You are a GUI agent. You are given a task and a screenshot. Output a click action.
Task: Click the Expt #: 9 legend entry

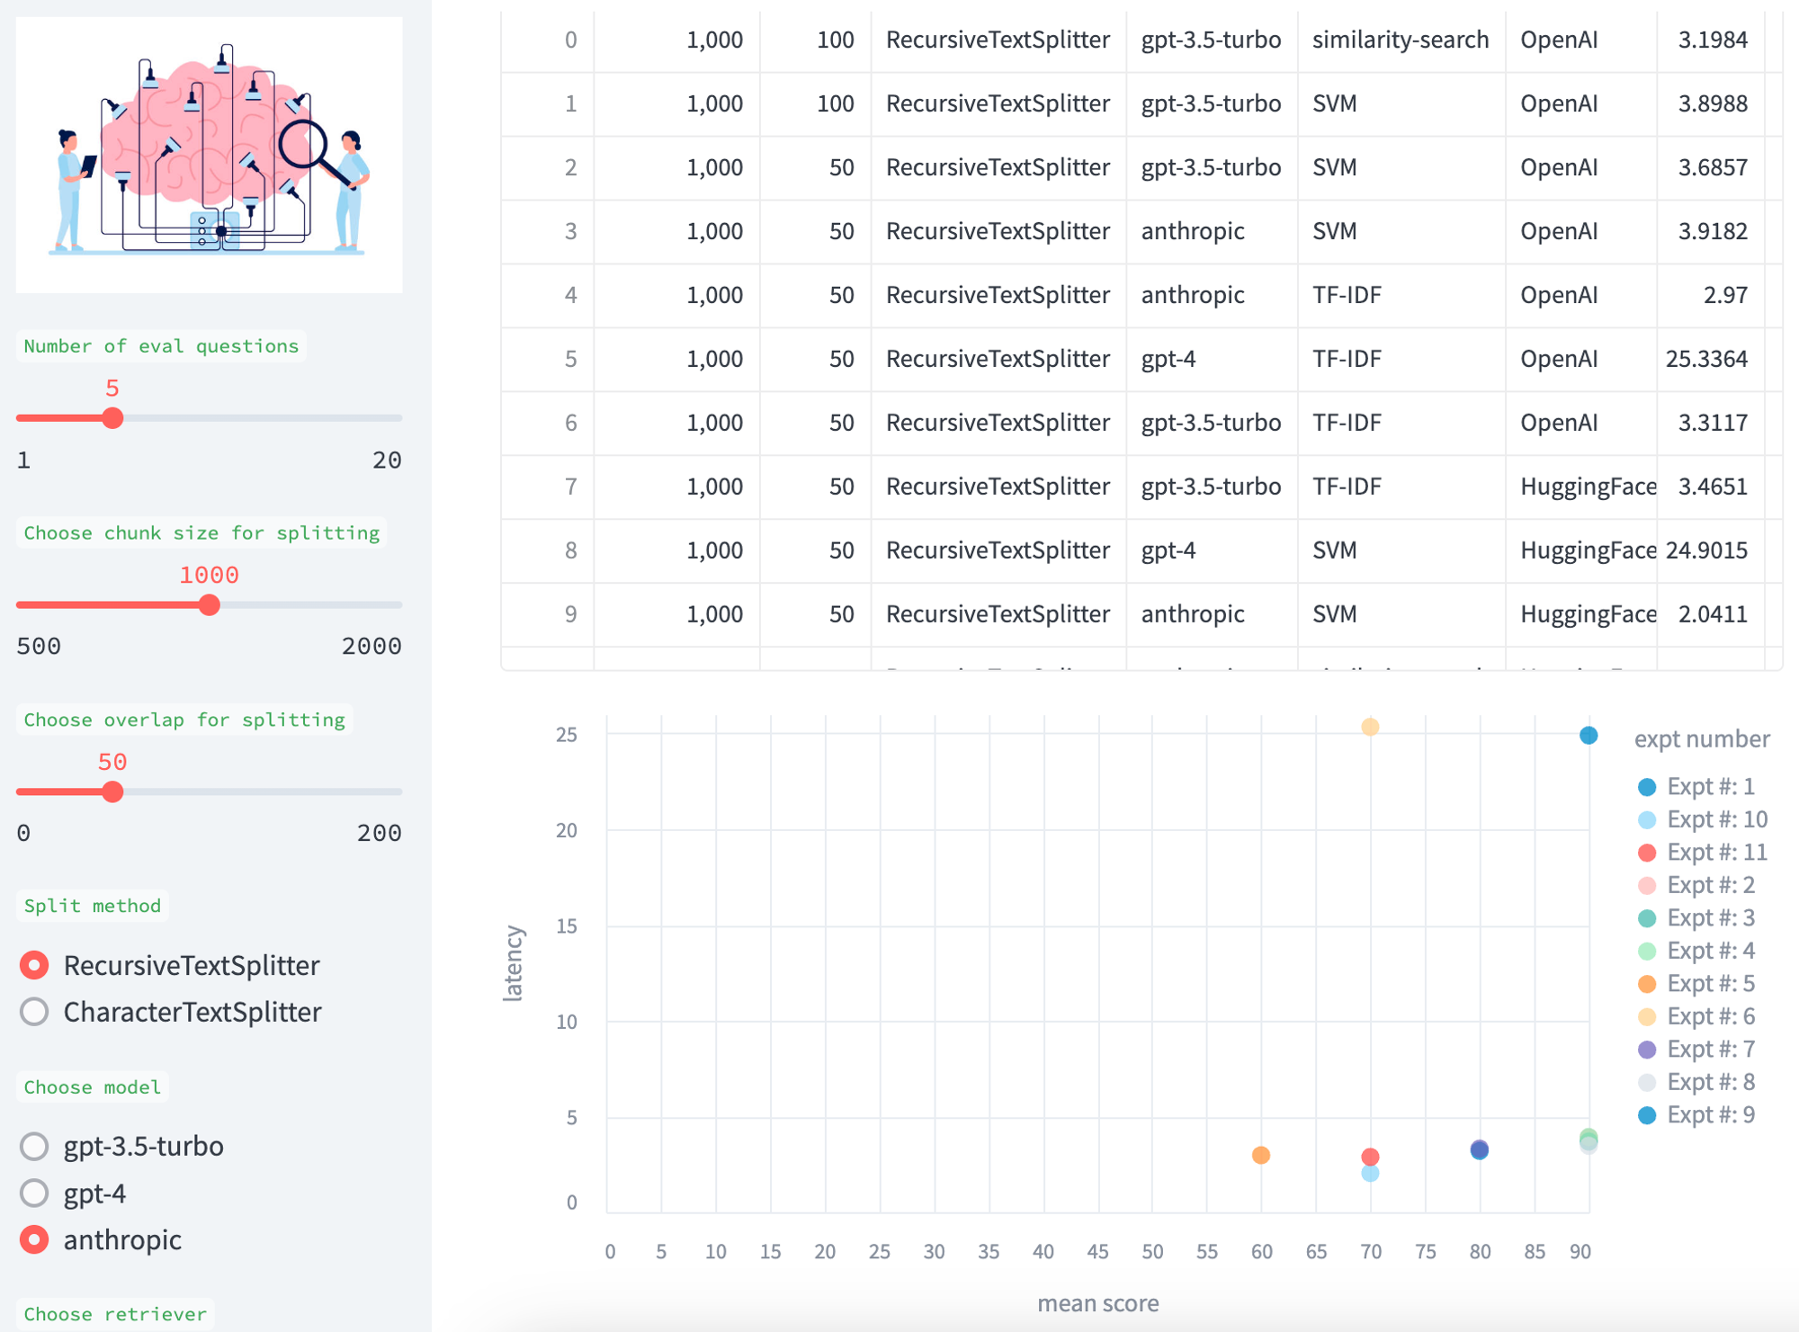click(1710, 1114)
